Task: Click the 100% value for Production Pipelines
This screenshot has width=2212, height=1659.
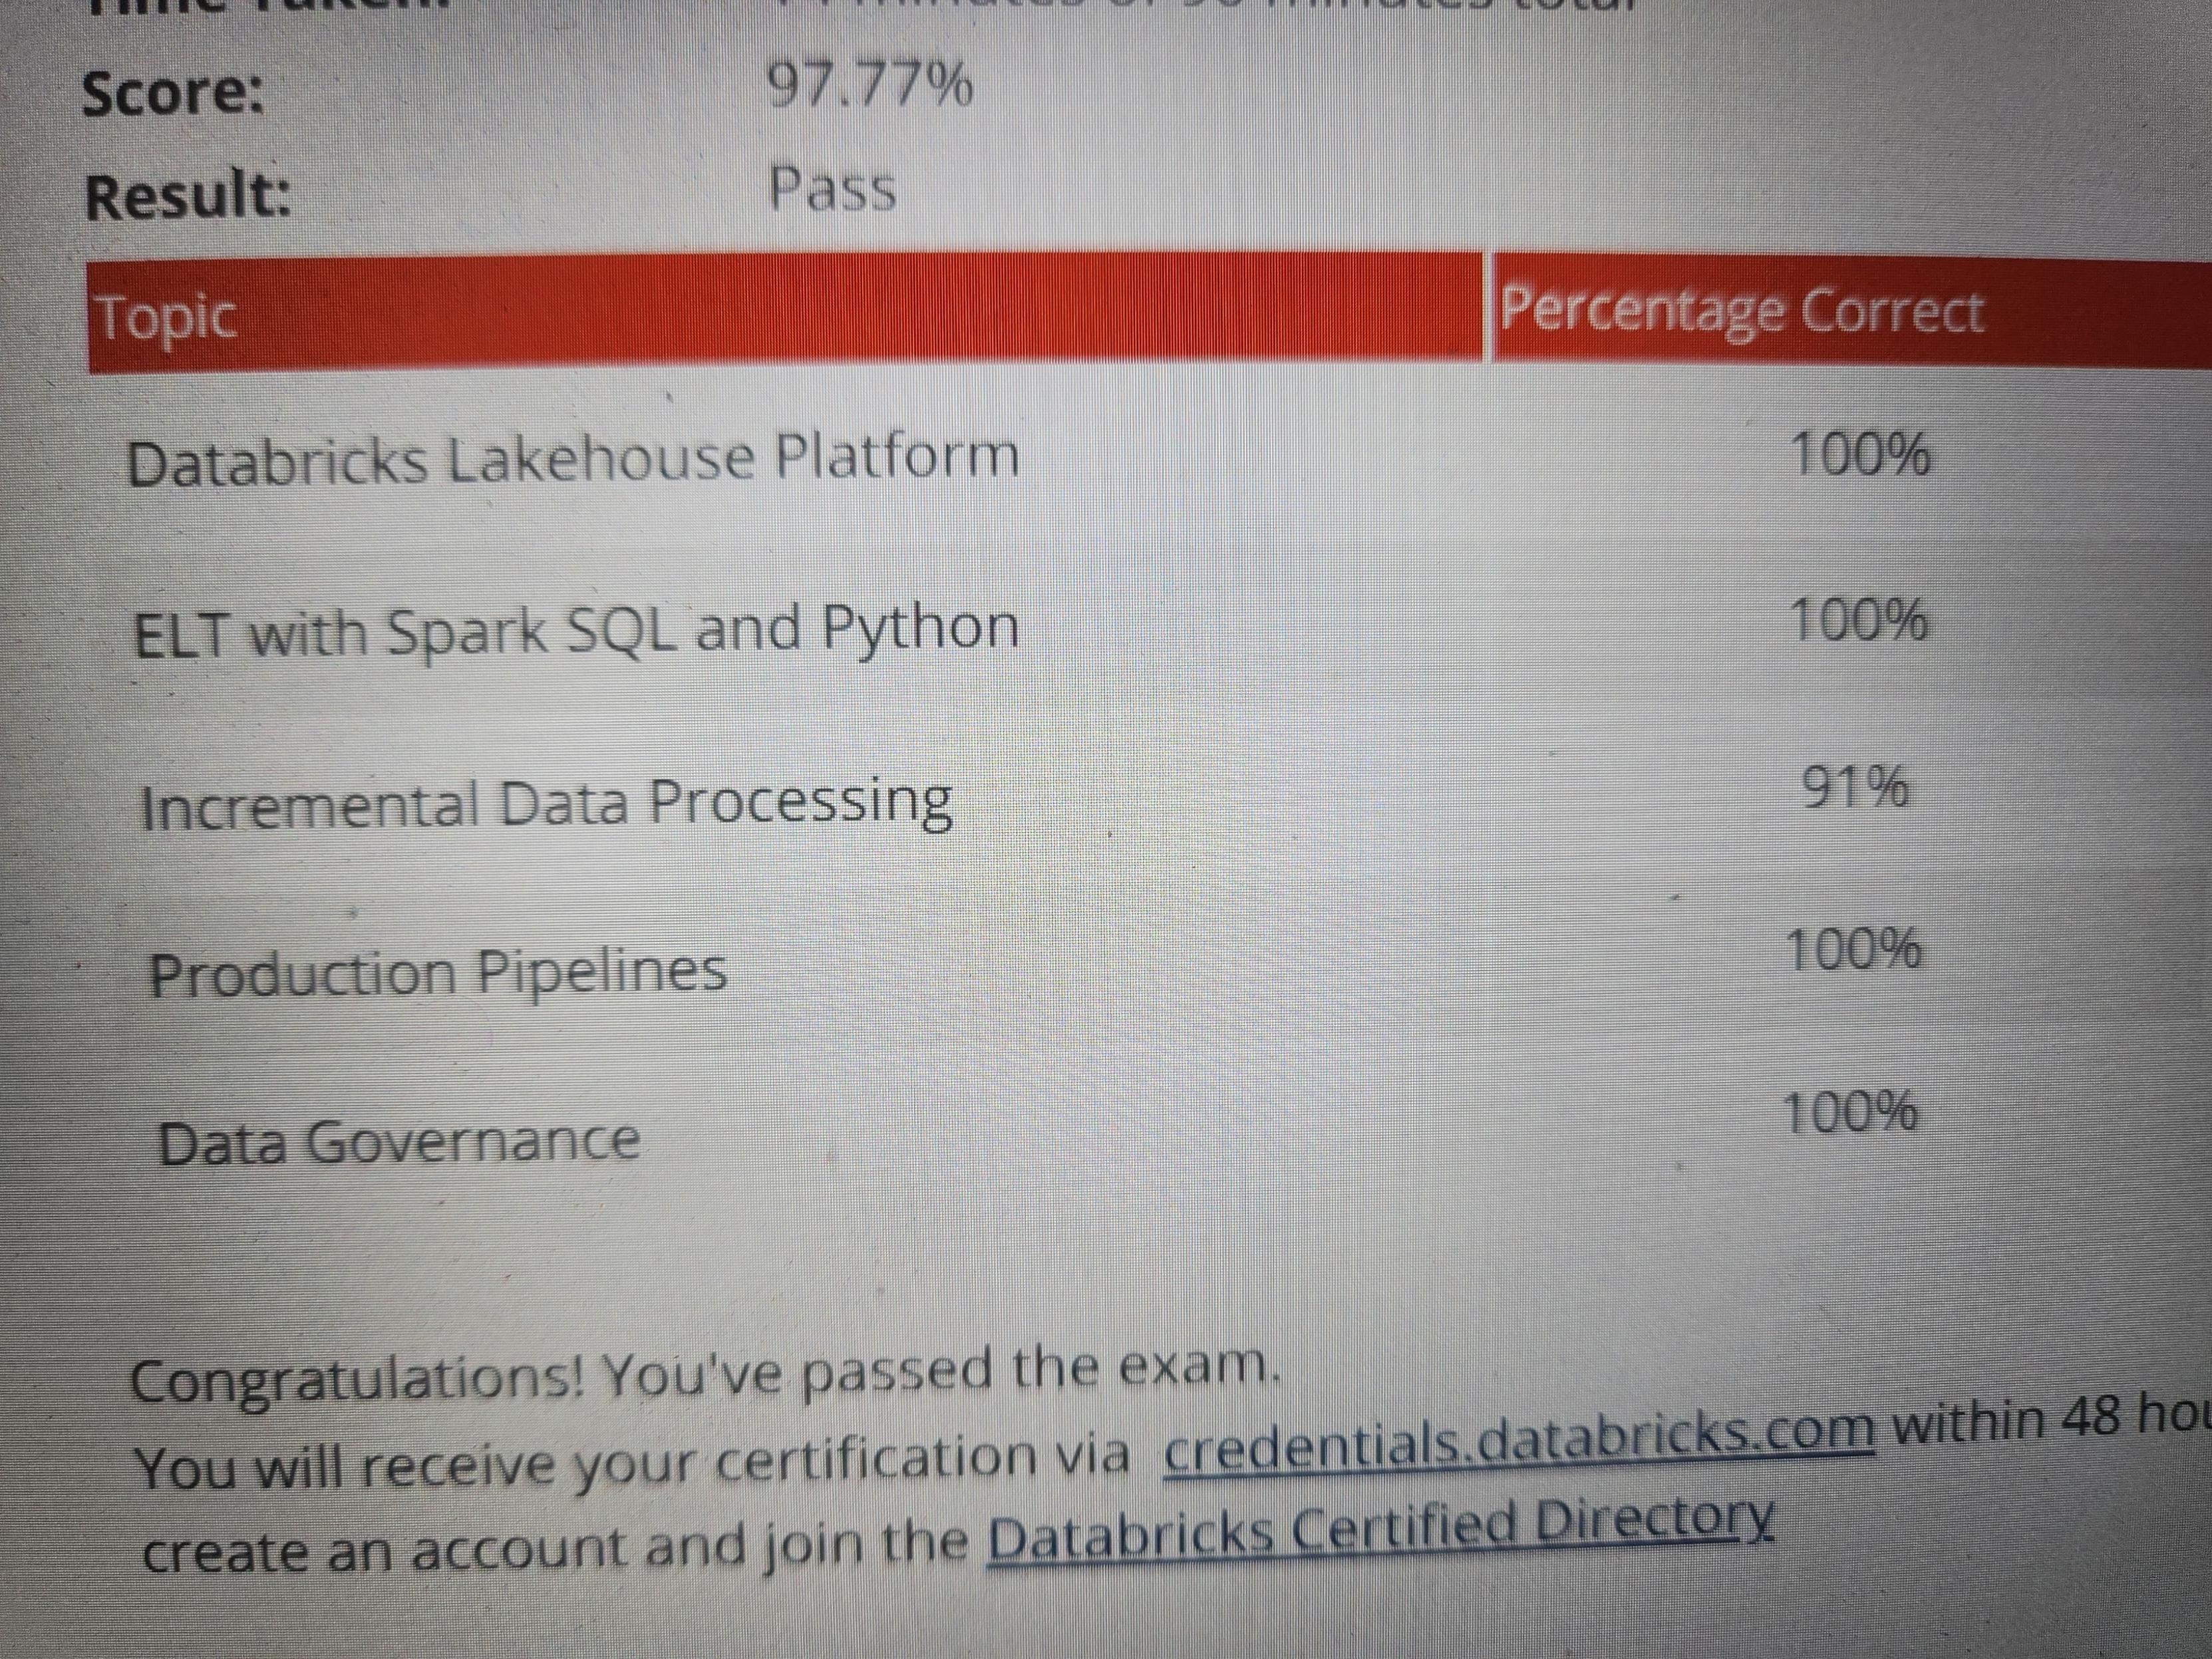Action: 1853,949
